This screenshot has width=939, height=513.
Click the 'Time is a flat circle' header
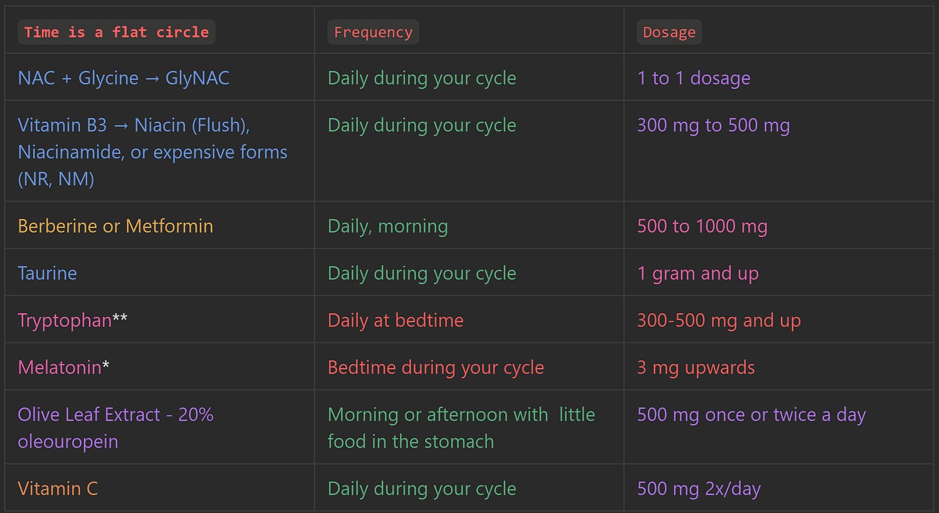pyautogui.click(x=116, y=32)
